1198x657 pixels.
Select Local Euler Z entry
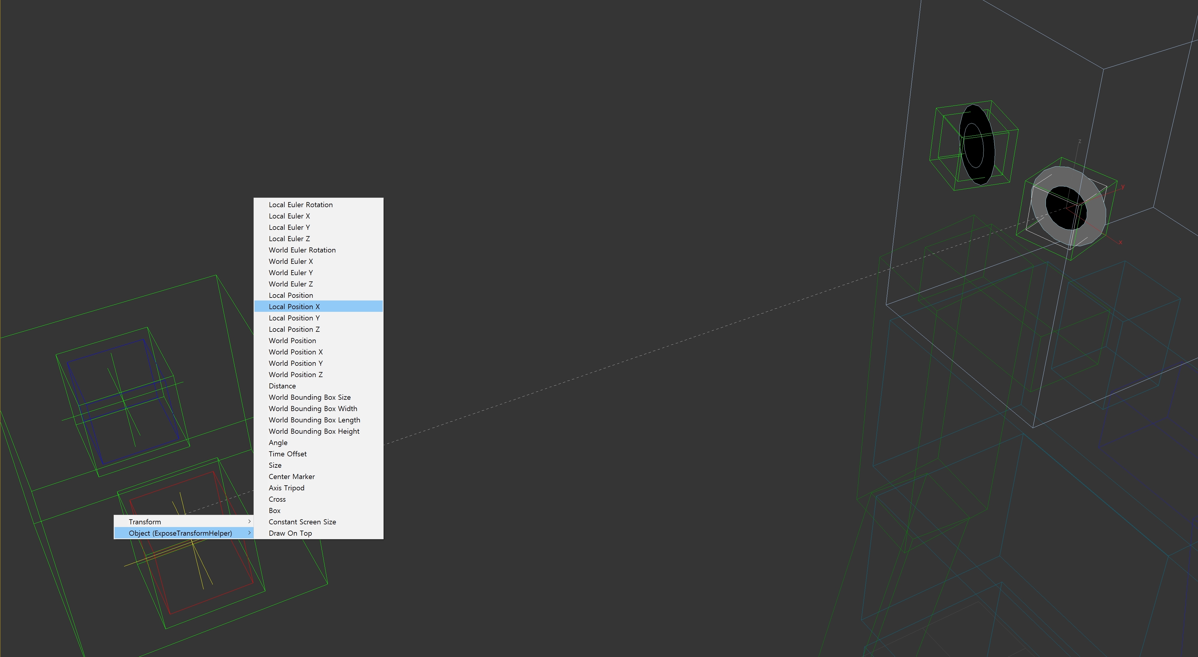point(289,239)
